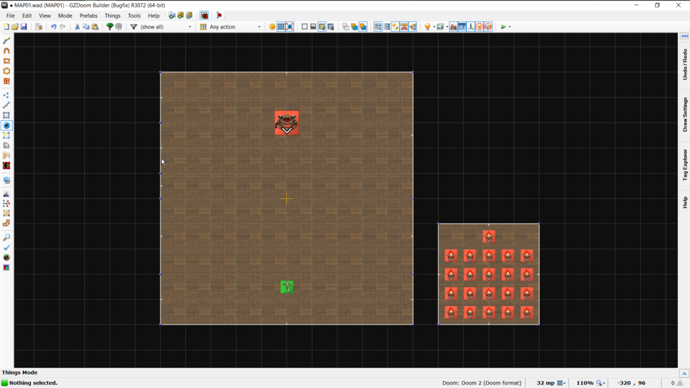Select the Draw Grid tool
690x388 pixels.
[7, 82]
